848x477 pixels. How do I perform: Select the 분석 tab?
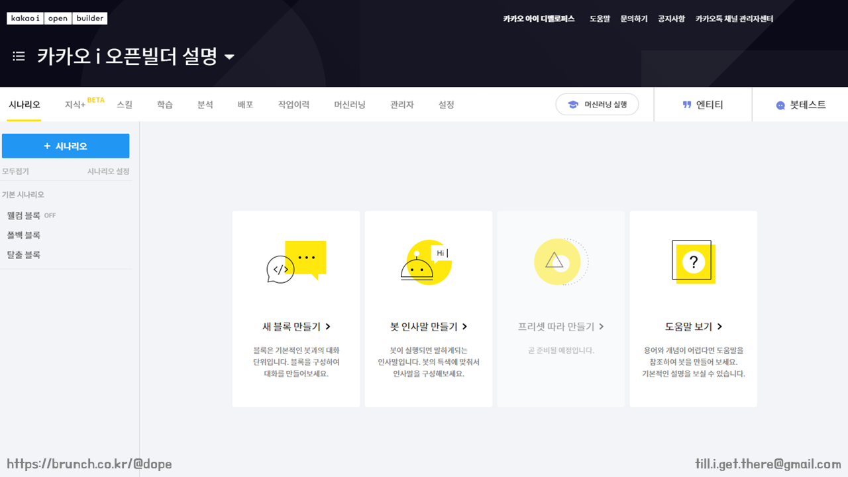(x=205, y=105)
